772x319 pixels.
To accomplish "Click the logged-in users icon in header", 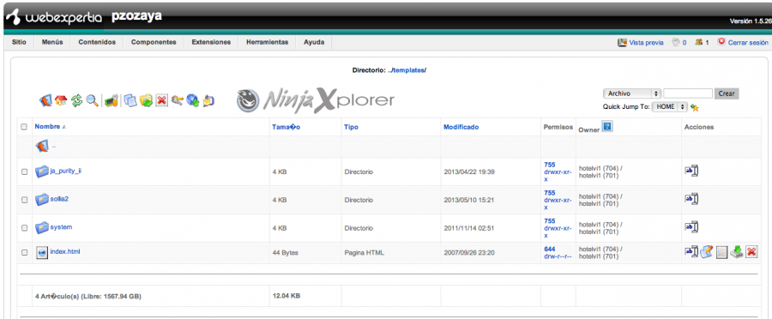I will (698, 42).
